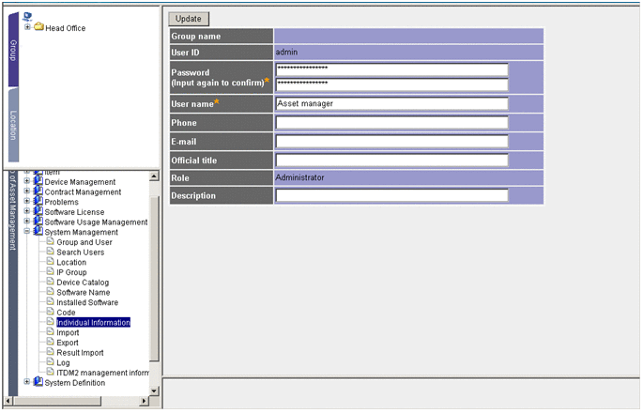The image size is (643, 413).
Task: Expand the Contract Management node
Action: point(27,191)
